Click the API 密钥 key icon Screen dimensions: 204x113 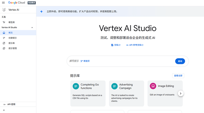tap(4, 104)
